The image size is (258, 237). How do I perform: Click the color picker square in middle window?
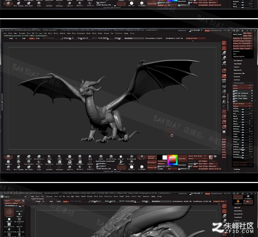172,160
